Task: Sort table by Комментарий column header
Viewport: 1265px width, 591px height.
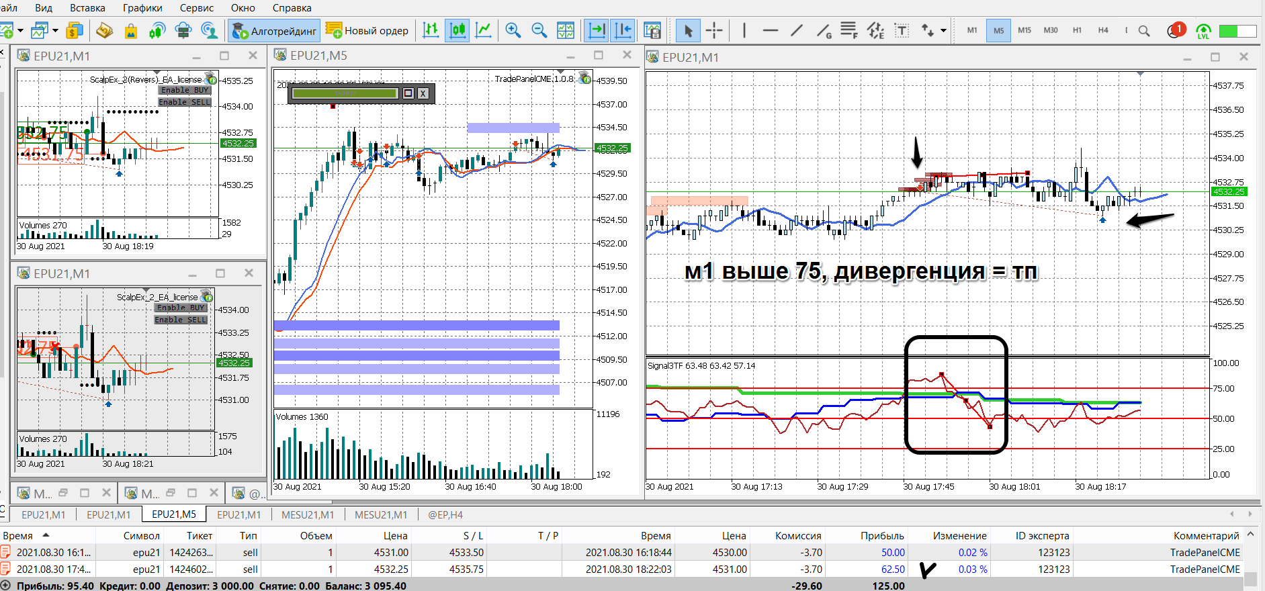Action: point(1206,535)
